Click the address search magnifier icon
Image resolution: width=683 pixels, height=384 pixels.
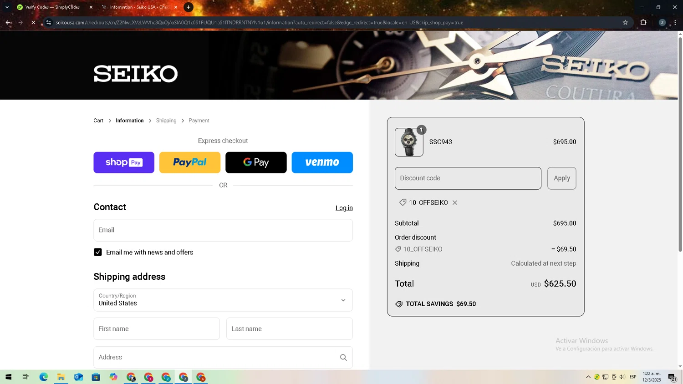[343, 358]
